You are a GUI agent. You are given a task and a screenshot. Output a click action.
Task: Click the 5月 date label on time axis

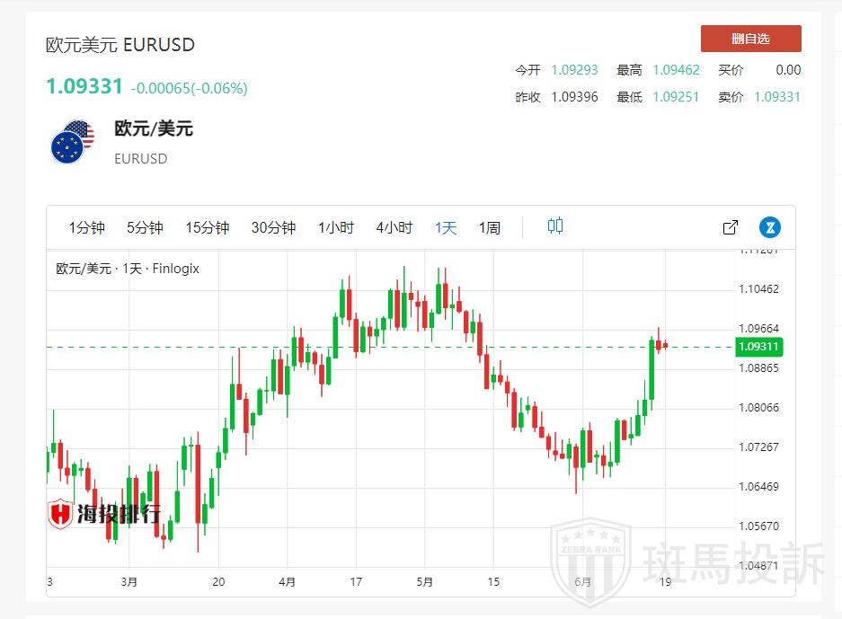pos(425,582)
